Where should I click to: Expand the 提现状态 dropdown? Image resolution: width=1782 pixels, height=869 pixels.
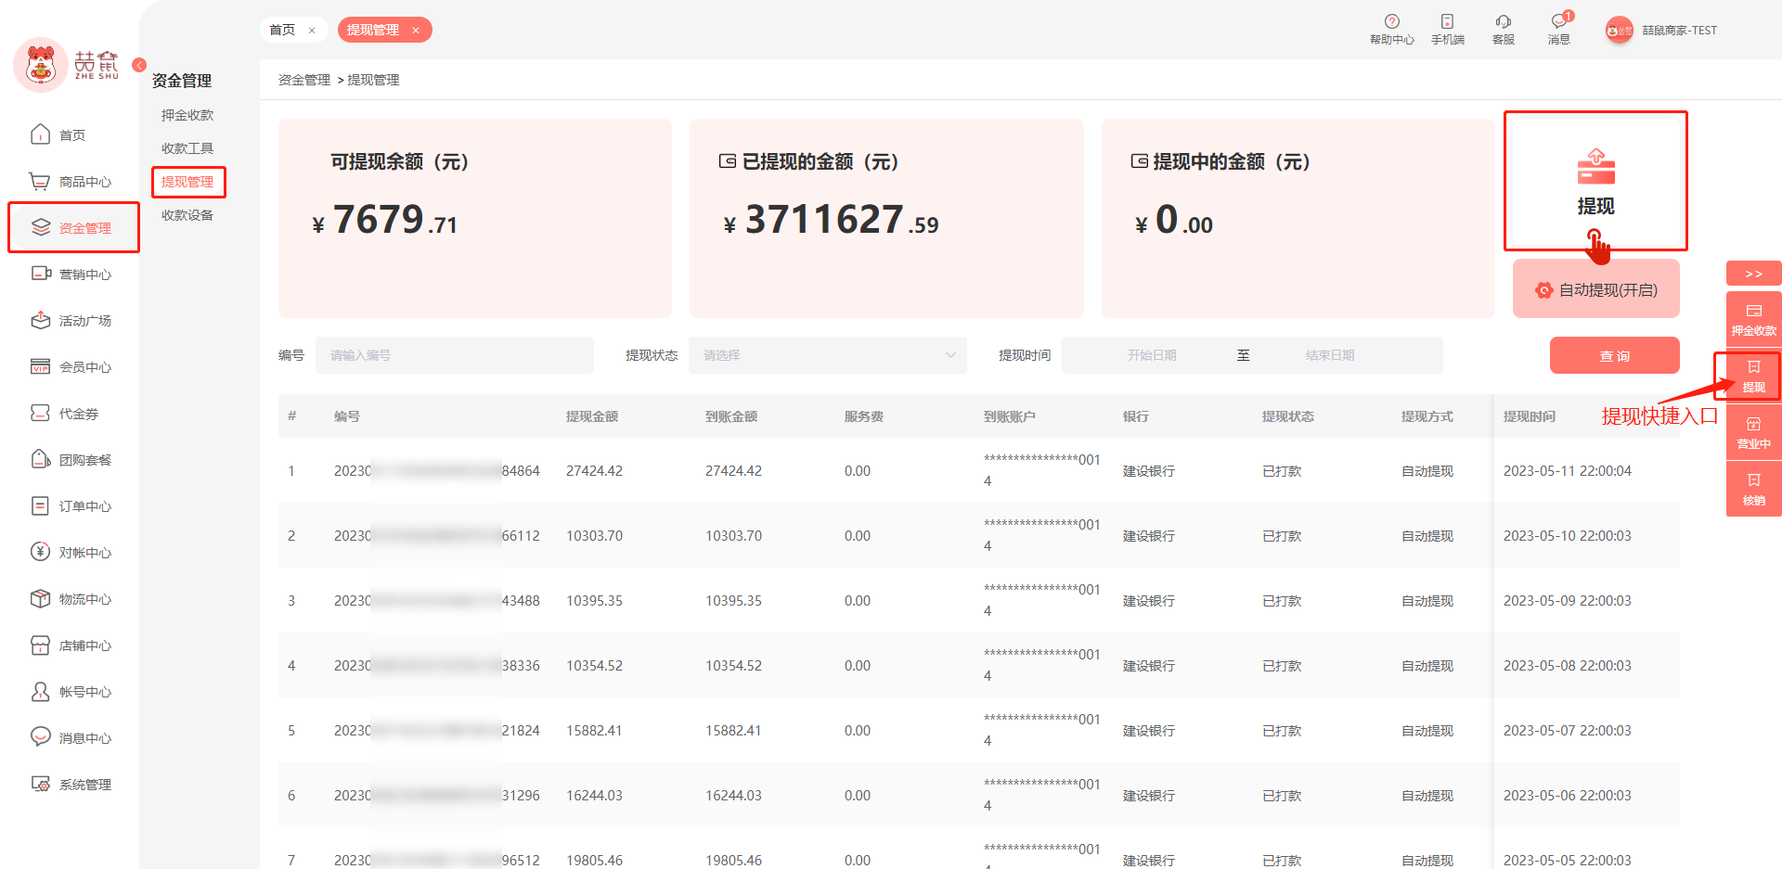pyautogui.click(x=827, y=355)
